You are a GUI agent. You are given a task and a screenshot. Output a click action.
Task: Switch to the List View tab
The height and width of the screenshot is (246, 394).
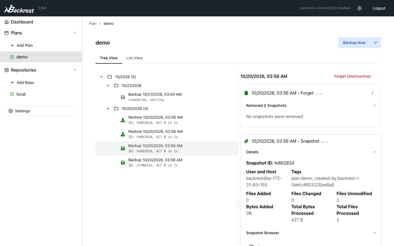point(134,58)
